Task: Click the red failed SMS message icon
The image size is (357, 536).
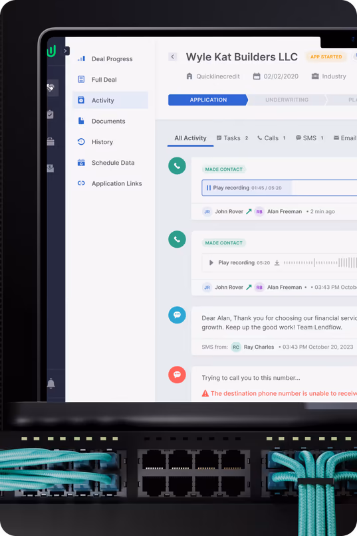Action: 177,375
